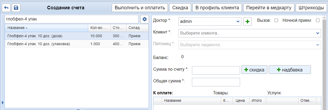Click the Скидка toolbar button

pyautogui.click(x=180, y=8)
